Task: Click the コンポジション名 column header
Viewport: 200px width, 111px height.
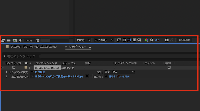Action: tap(46, 63)
